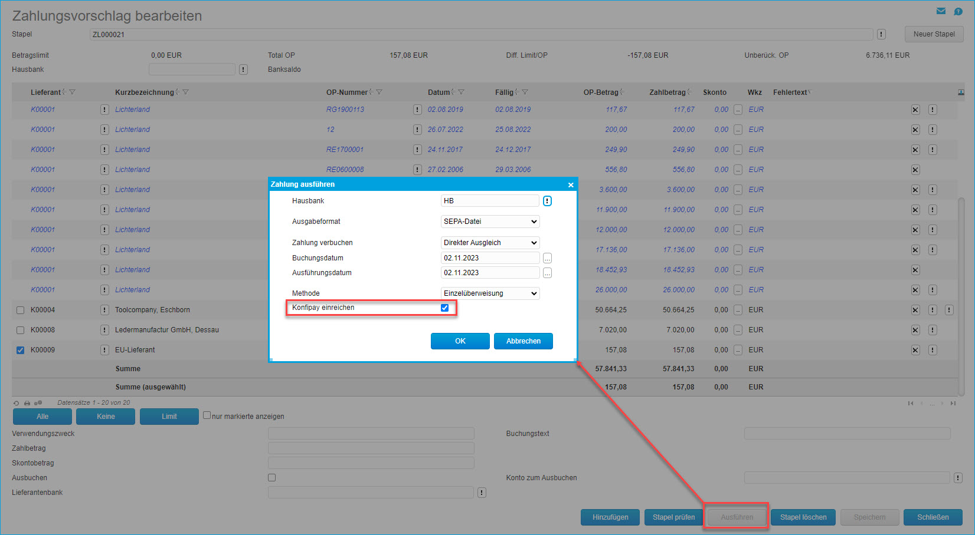Viewport: 975px width, 535px height.
Task: Click the help chat icon at top right
Action: coord(958,11)
